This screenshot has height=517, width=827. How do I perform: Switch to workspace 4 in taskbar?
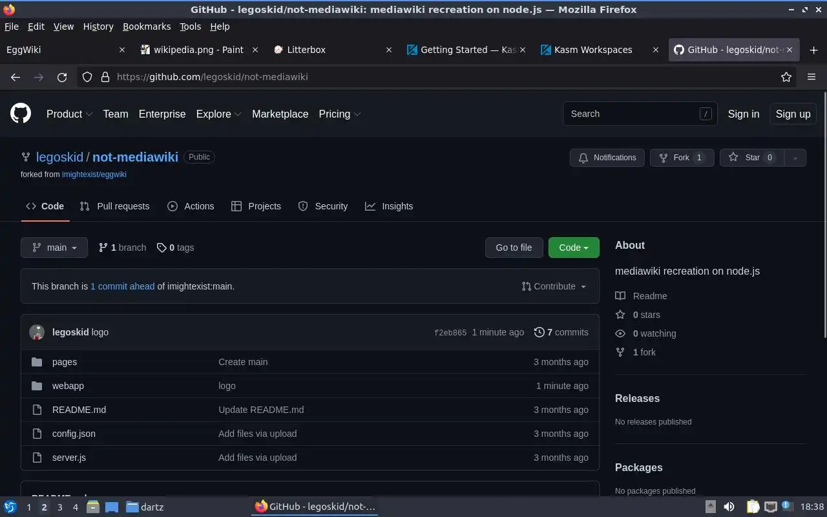(76, 507)
